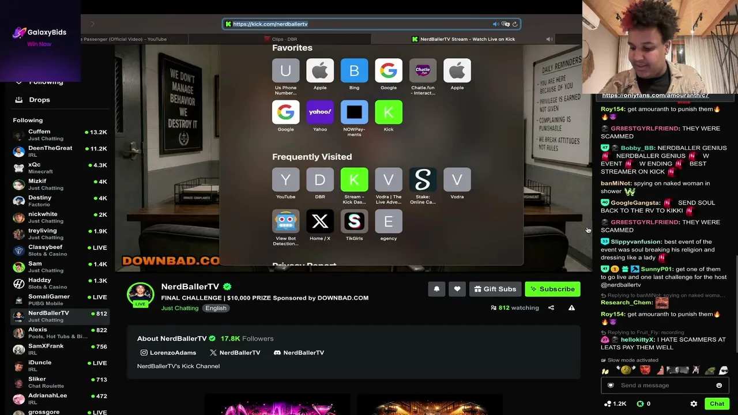Image resolution: width=738 pixels, height=415 pixels.
Task: Open Stake Online Casino icon
Action: click(423, 180)
